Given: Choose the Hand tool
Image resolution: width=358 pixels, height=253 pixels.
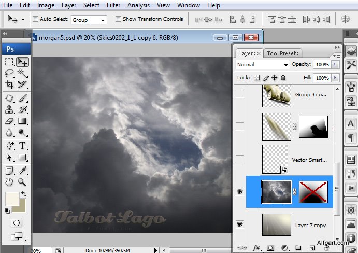Looking at the screenshot, I should (9, 182).
